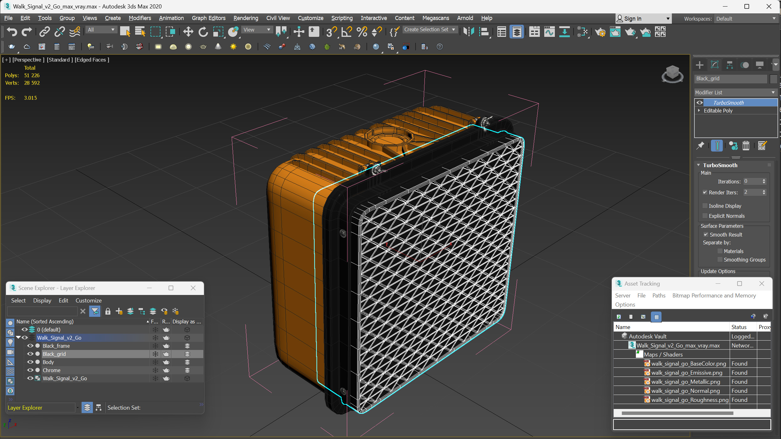Remove modifier with the trash icon
Screen dimensions: 781x439
point(746,146)
